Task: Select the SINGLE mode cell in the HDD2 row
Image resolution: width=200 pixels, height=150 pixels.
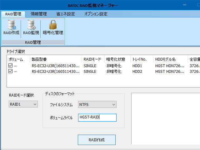Action: coord(90,72)
